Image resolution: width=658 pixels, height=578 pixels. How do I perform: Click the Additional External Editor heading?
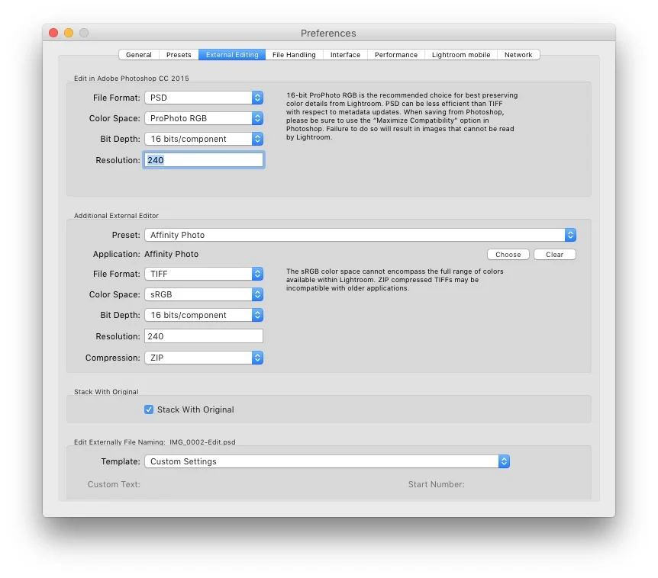tap(116, 216)
